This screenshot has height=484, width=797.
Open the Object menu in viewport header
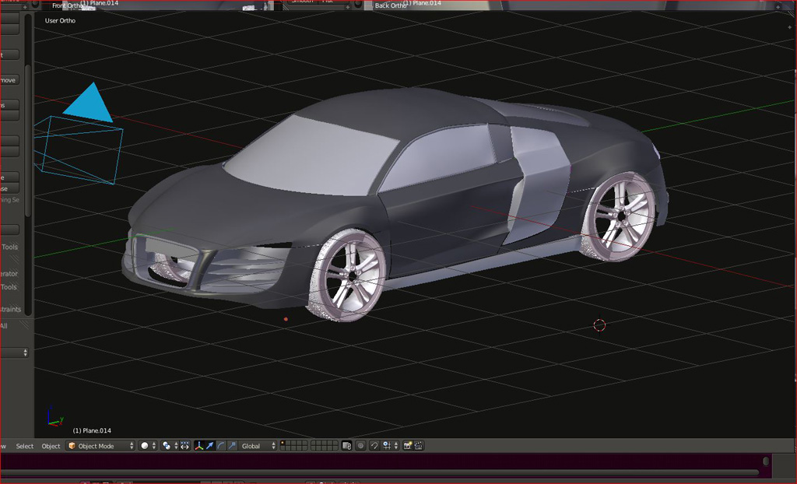pos(51,446)
